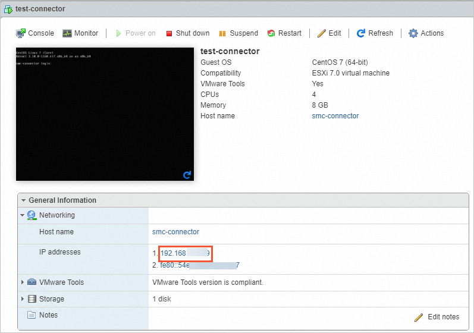474x333 pixels.
Task: Collapse the Networking section
Action: coord(22,215)
